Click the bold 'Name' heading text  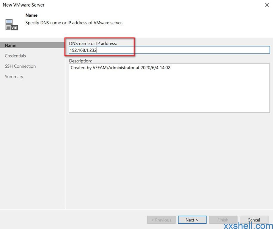coord(31,15)
